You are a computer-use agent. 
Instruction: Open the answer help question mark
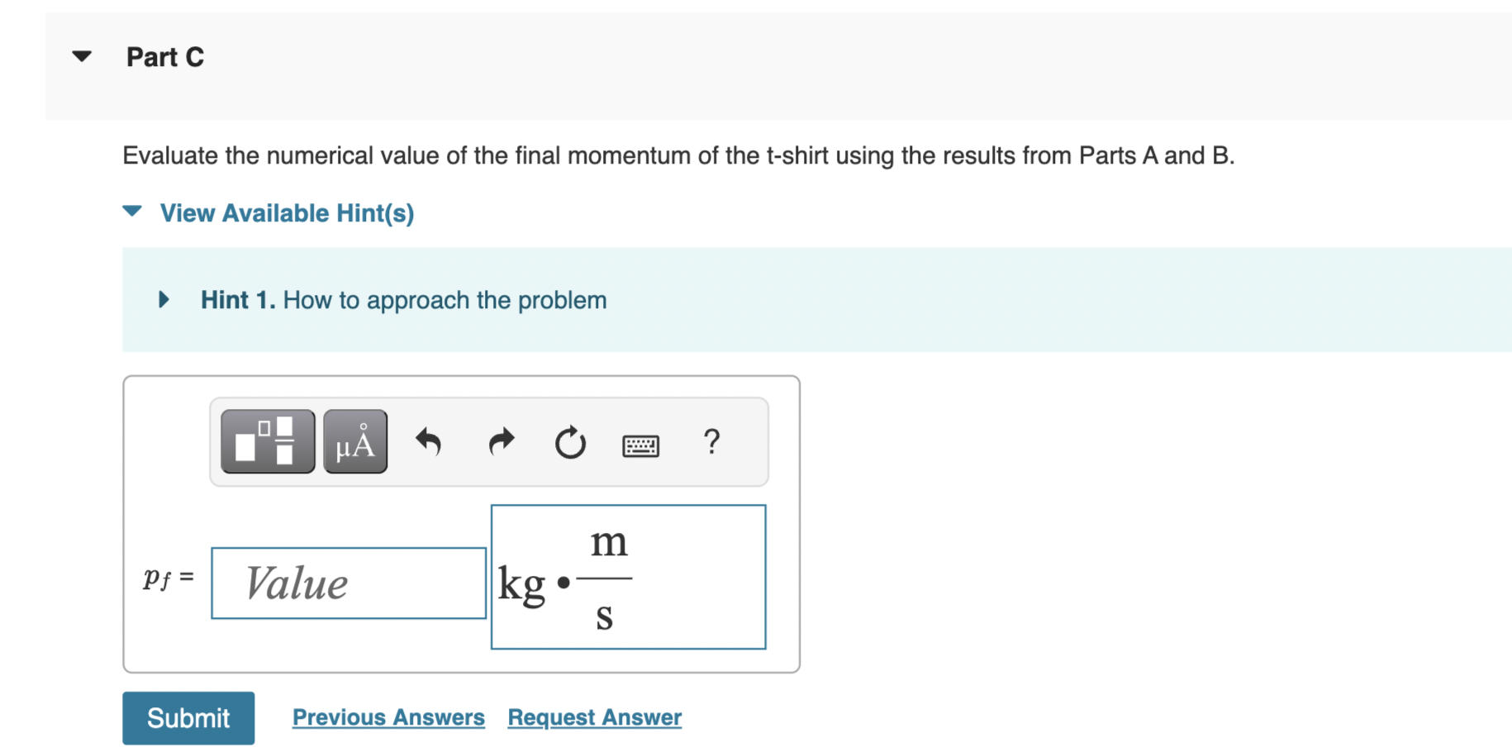pos(711,441)
